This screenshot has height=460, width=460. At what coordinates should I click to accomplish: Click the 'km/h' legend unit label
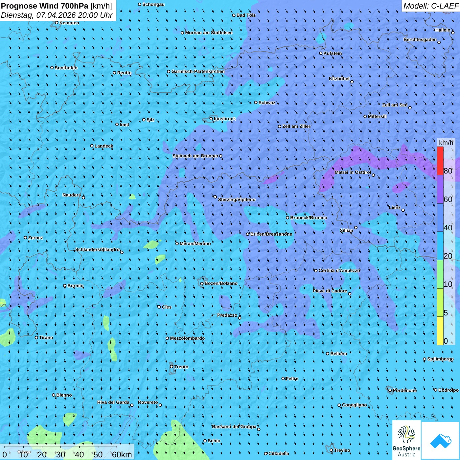[446, 142]
